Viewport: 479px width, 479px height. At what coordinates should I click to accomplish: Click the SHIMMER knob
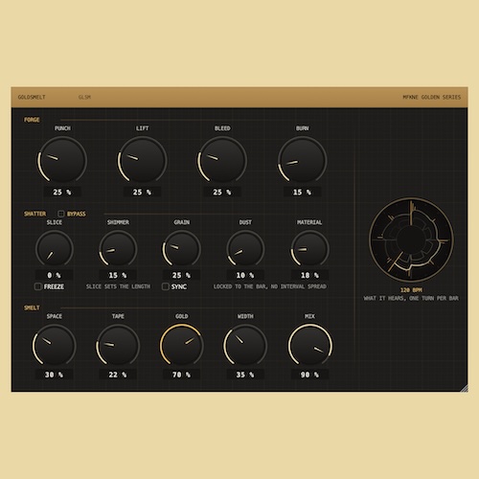tap(118, 249)
